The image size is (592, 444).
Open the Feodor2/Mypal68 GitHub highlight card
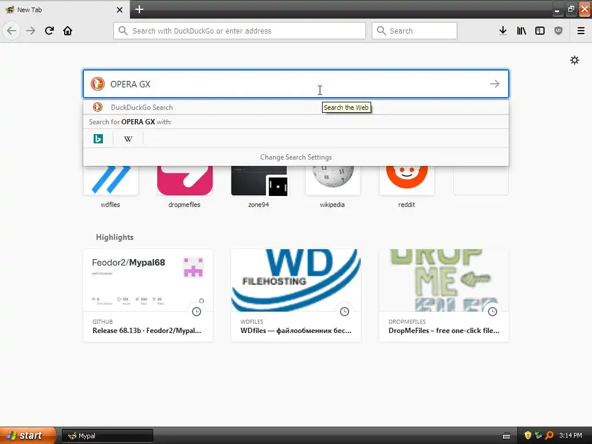coord(148,295)
